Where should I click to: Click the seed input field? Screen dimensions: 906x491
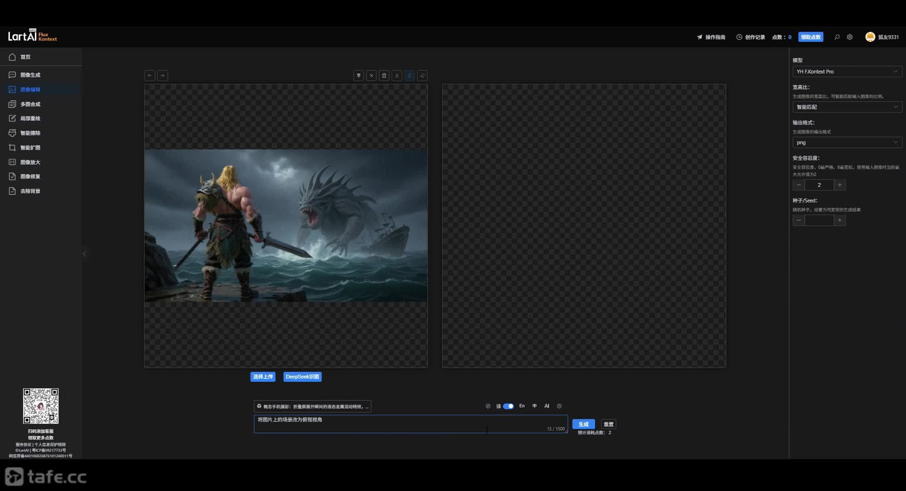point(819,220)
